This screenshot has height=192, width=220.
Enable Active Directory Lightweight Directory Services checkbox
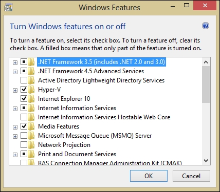click(24, 80)
